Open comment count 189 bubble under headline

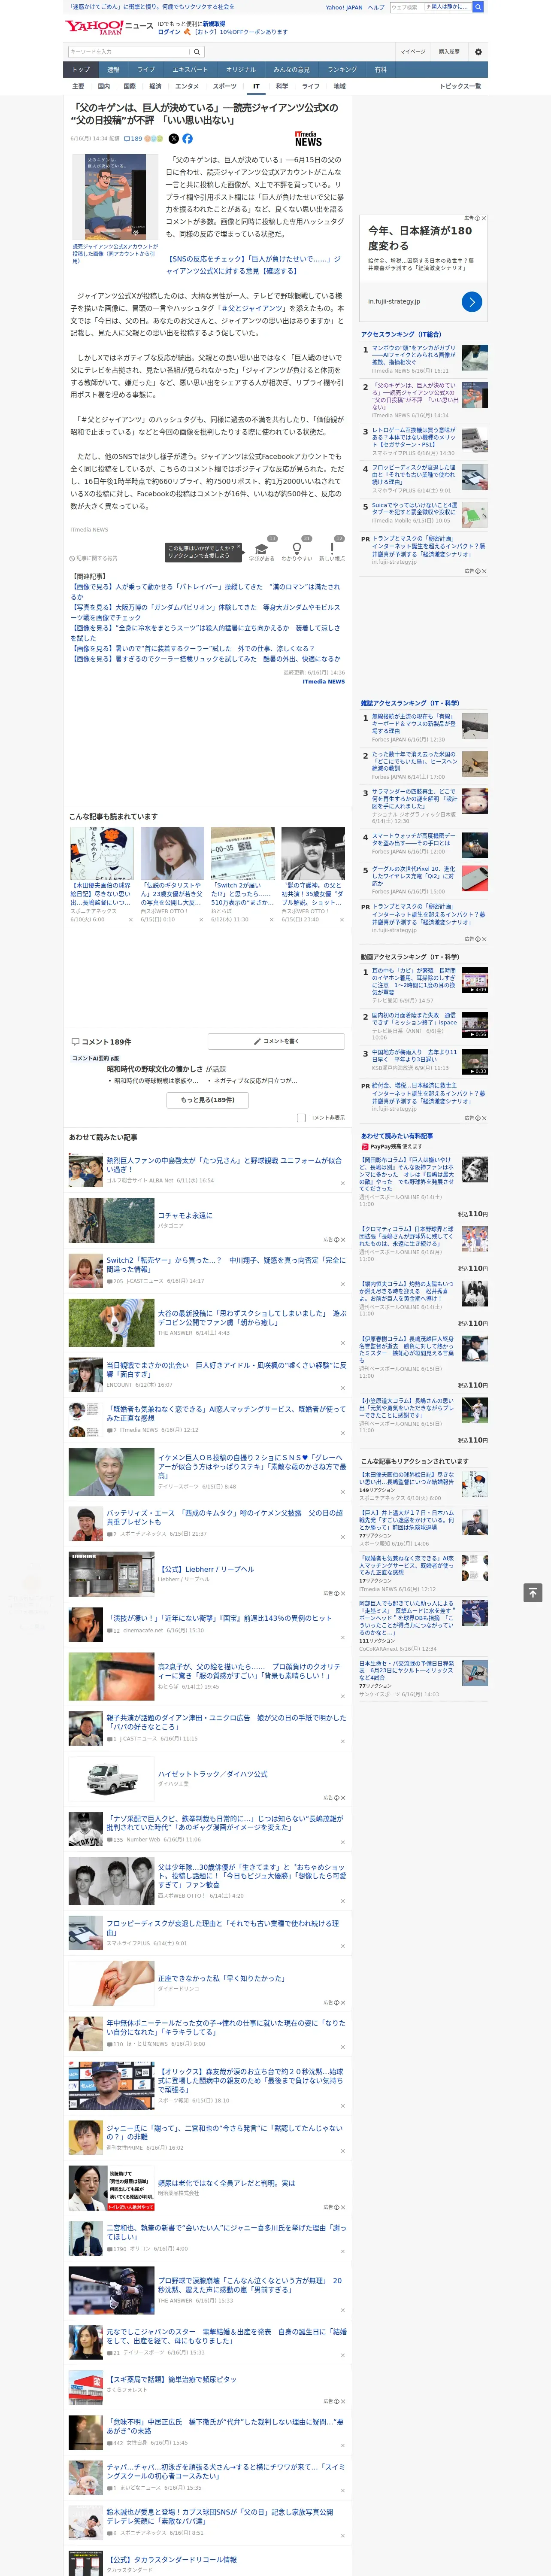click(133, 139)
